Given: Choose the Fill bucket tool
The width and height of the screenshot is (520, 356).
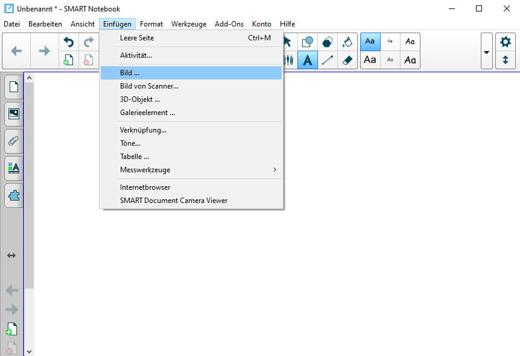Looking at the screenshot, I should (347, 42).
